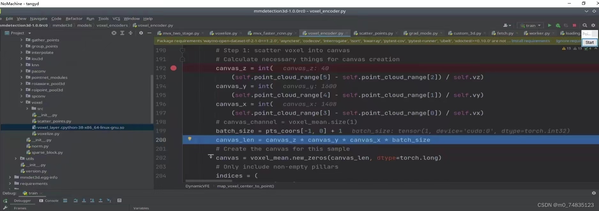Stop the running process with the red square
599x211 pixels.
pyautogui.click(x=574, y=25)
